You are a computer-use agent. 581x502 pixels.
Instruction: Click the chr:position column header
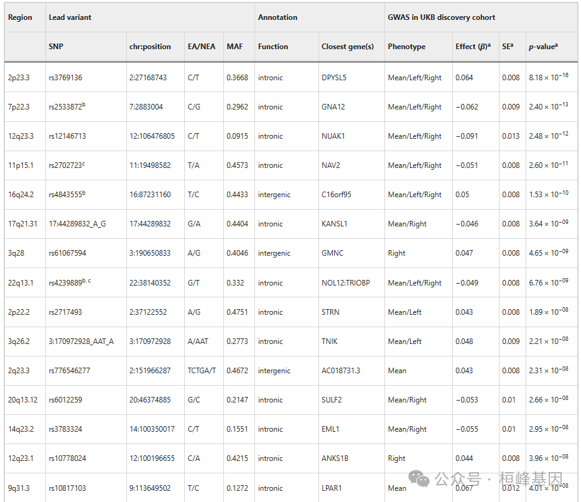click(x=150, y=46)
